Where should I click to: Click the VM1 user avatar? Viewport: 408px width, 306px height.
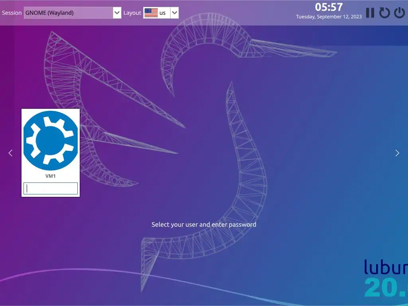pyautogui.click(x=51, y=141)
